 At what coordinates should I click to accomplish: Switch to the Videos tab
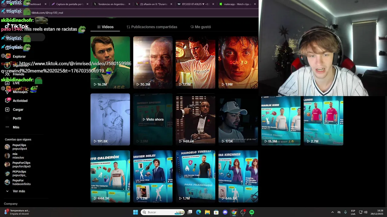(105, 27)
